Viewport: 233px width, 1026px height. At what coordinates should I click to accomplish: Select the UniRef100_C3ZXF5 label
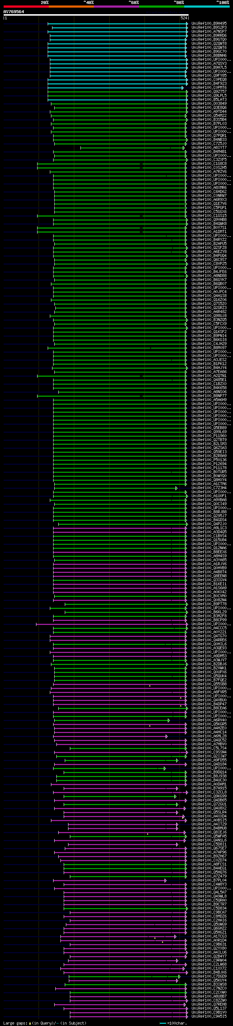[x=209, y=160]
